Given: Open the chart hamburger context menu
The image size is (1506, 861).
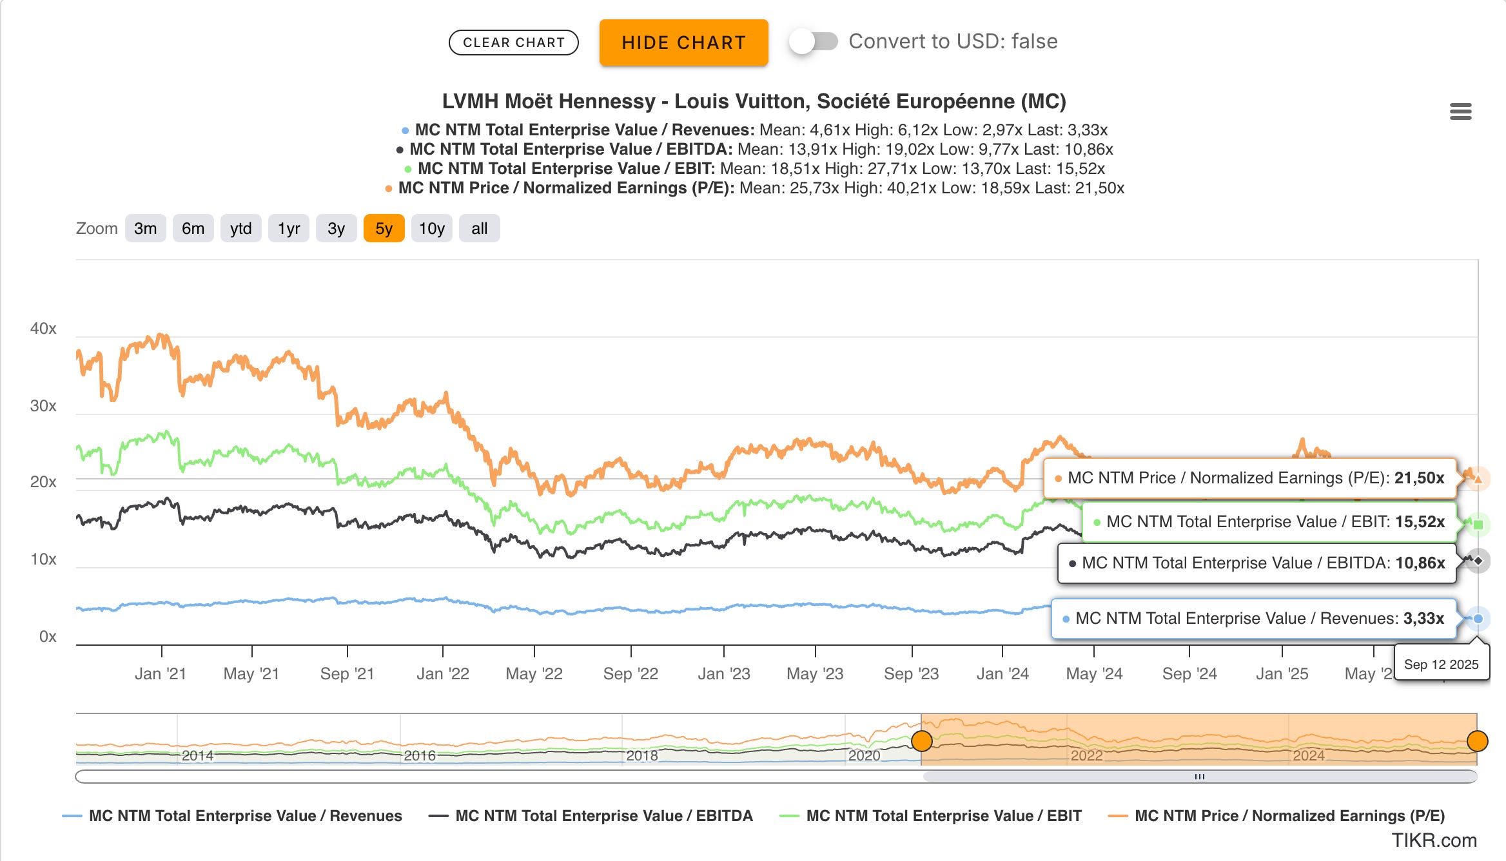Looking at the screenshot, I should click(x=1460, y=111).
